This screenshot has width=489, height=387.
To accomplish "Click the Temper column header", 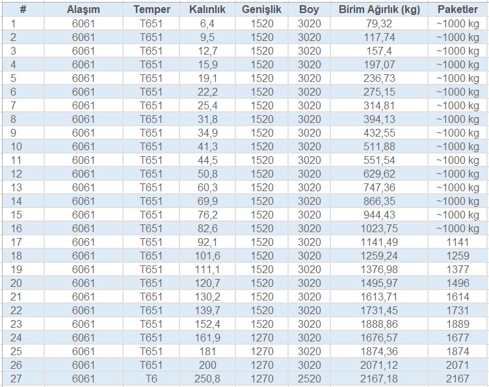I will pos(152,10).
